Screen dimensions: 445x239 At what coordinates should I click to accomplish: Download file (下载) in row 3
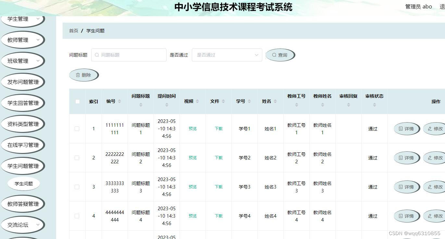pos(218,187)
